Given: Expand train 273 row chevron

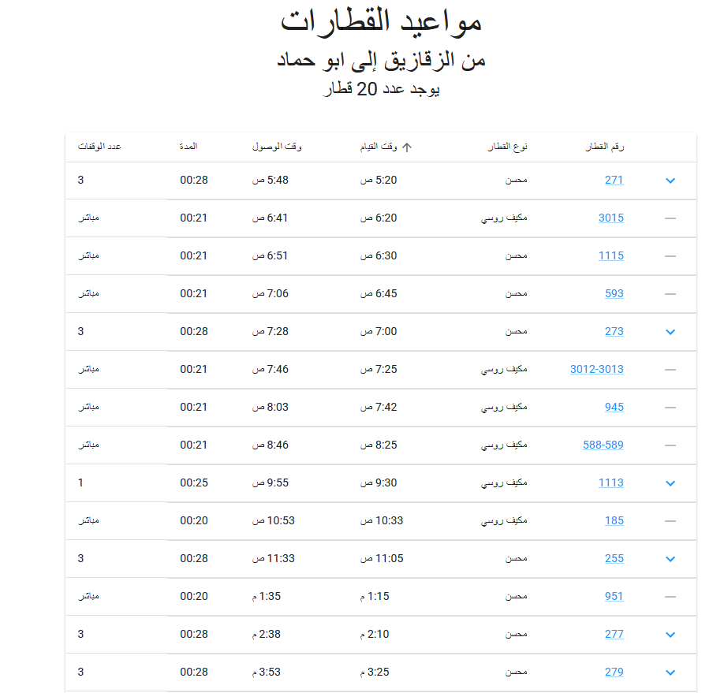Looking at the screenshot, I should (670, 332).
